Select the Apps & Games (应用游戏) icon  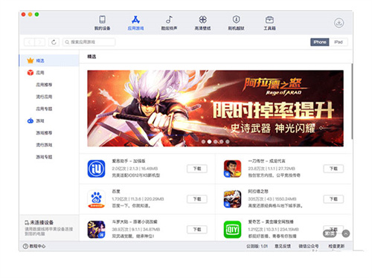click(x=135, y=19)
